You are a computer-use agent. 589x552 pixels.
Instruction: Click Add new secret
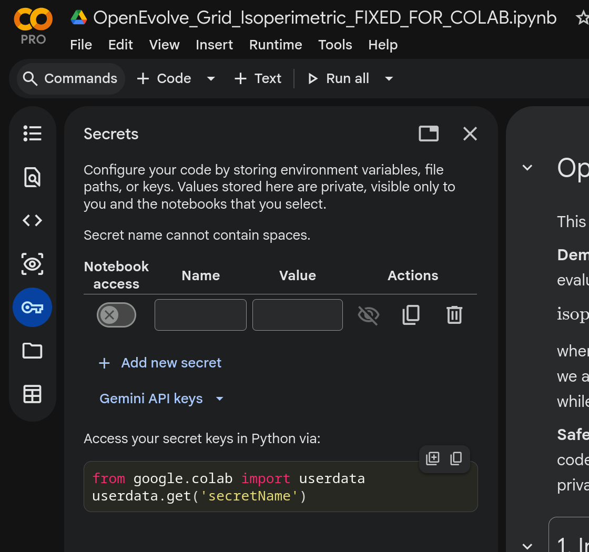tap(160, 363)
